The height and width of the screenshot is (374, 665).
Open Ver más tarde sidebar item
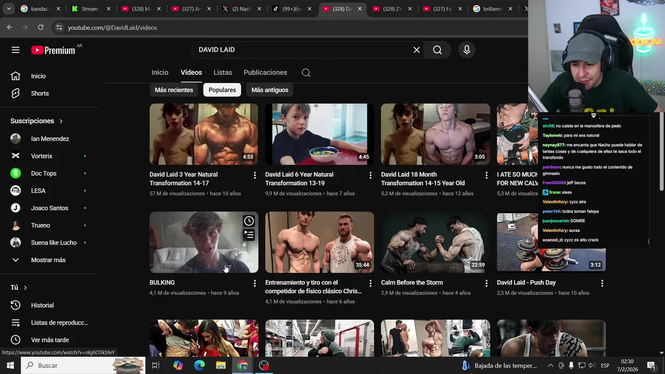[50, 340]
